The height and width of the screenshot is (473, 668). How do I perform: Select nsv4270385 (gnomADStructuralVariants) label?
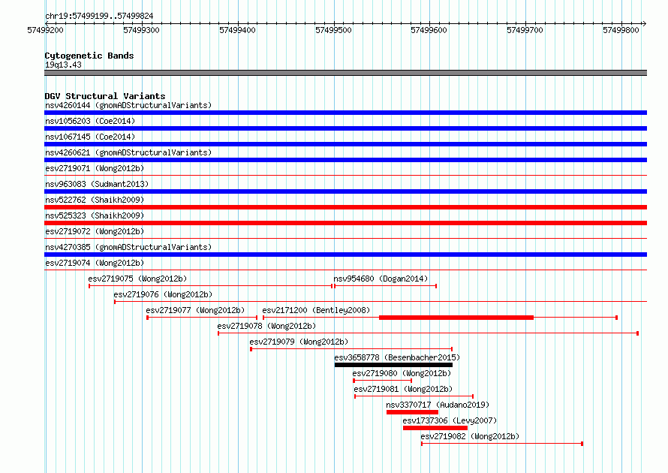click(128, 247)
